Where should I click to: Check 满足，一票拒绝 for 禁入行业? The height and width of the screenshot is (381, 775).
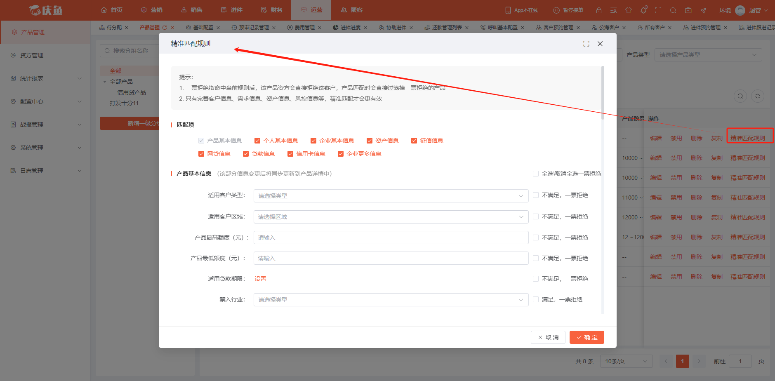point(536,299)
